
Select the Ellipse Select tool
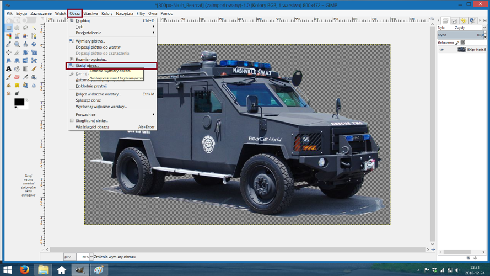click(x=17, y=28)
